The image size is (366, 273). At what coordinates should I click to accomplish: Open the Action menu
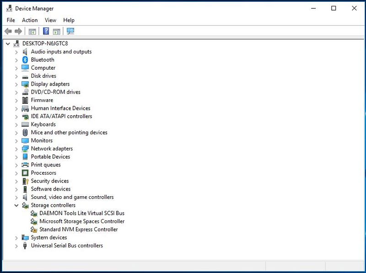coord(30,20)
